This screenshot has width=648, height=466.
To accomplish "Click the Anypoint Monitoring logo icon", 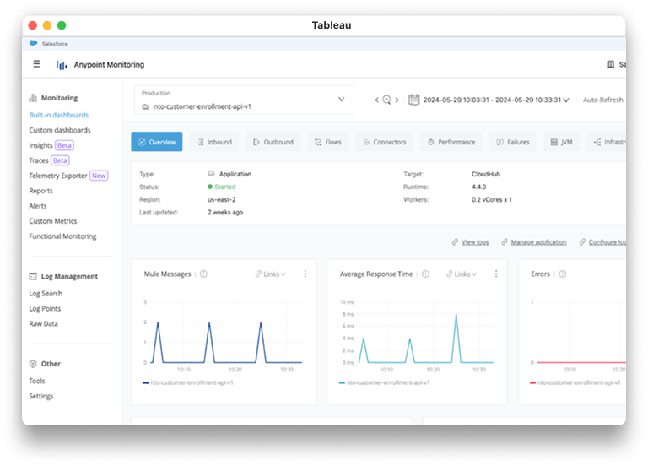I will 62,65.
